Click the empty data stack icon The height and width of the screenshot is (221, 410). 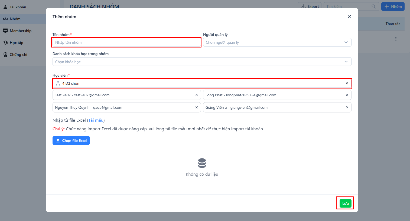click(202, 163)
